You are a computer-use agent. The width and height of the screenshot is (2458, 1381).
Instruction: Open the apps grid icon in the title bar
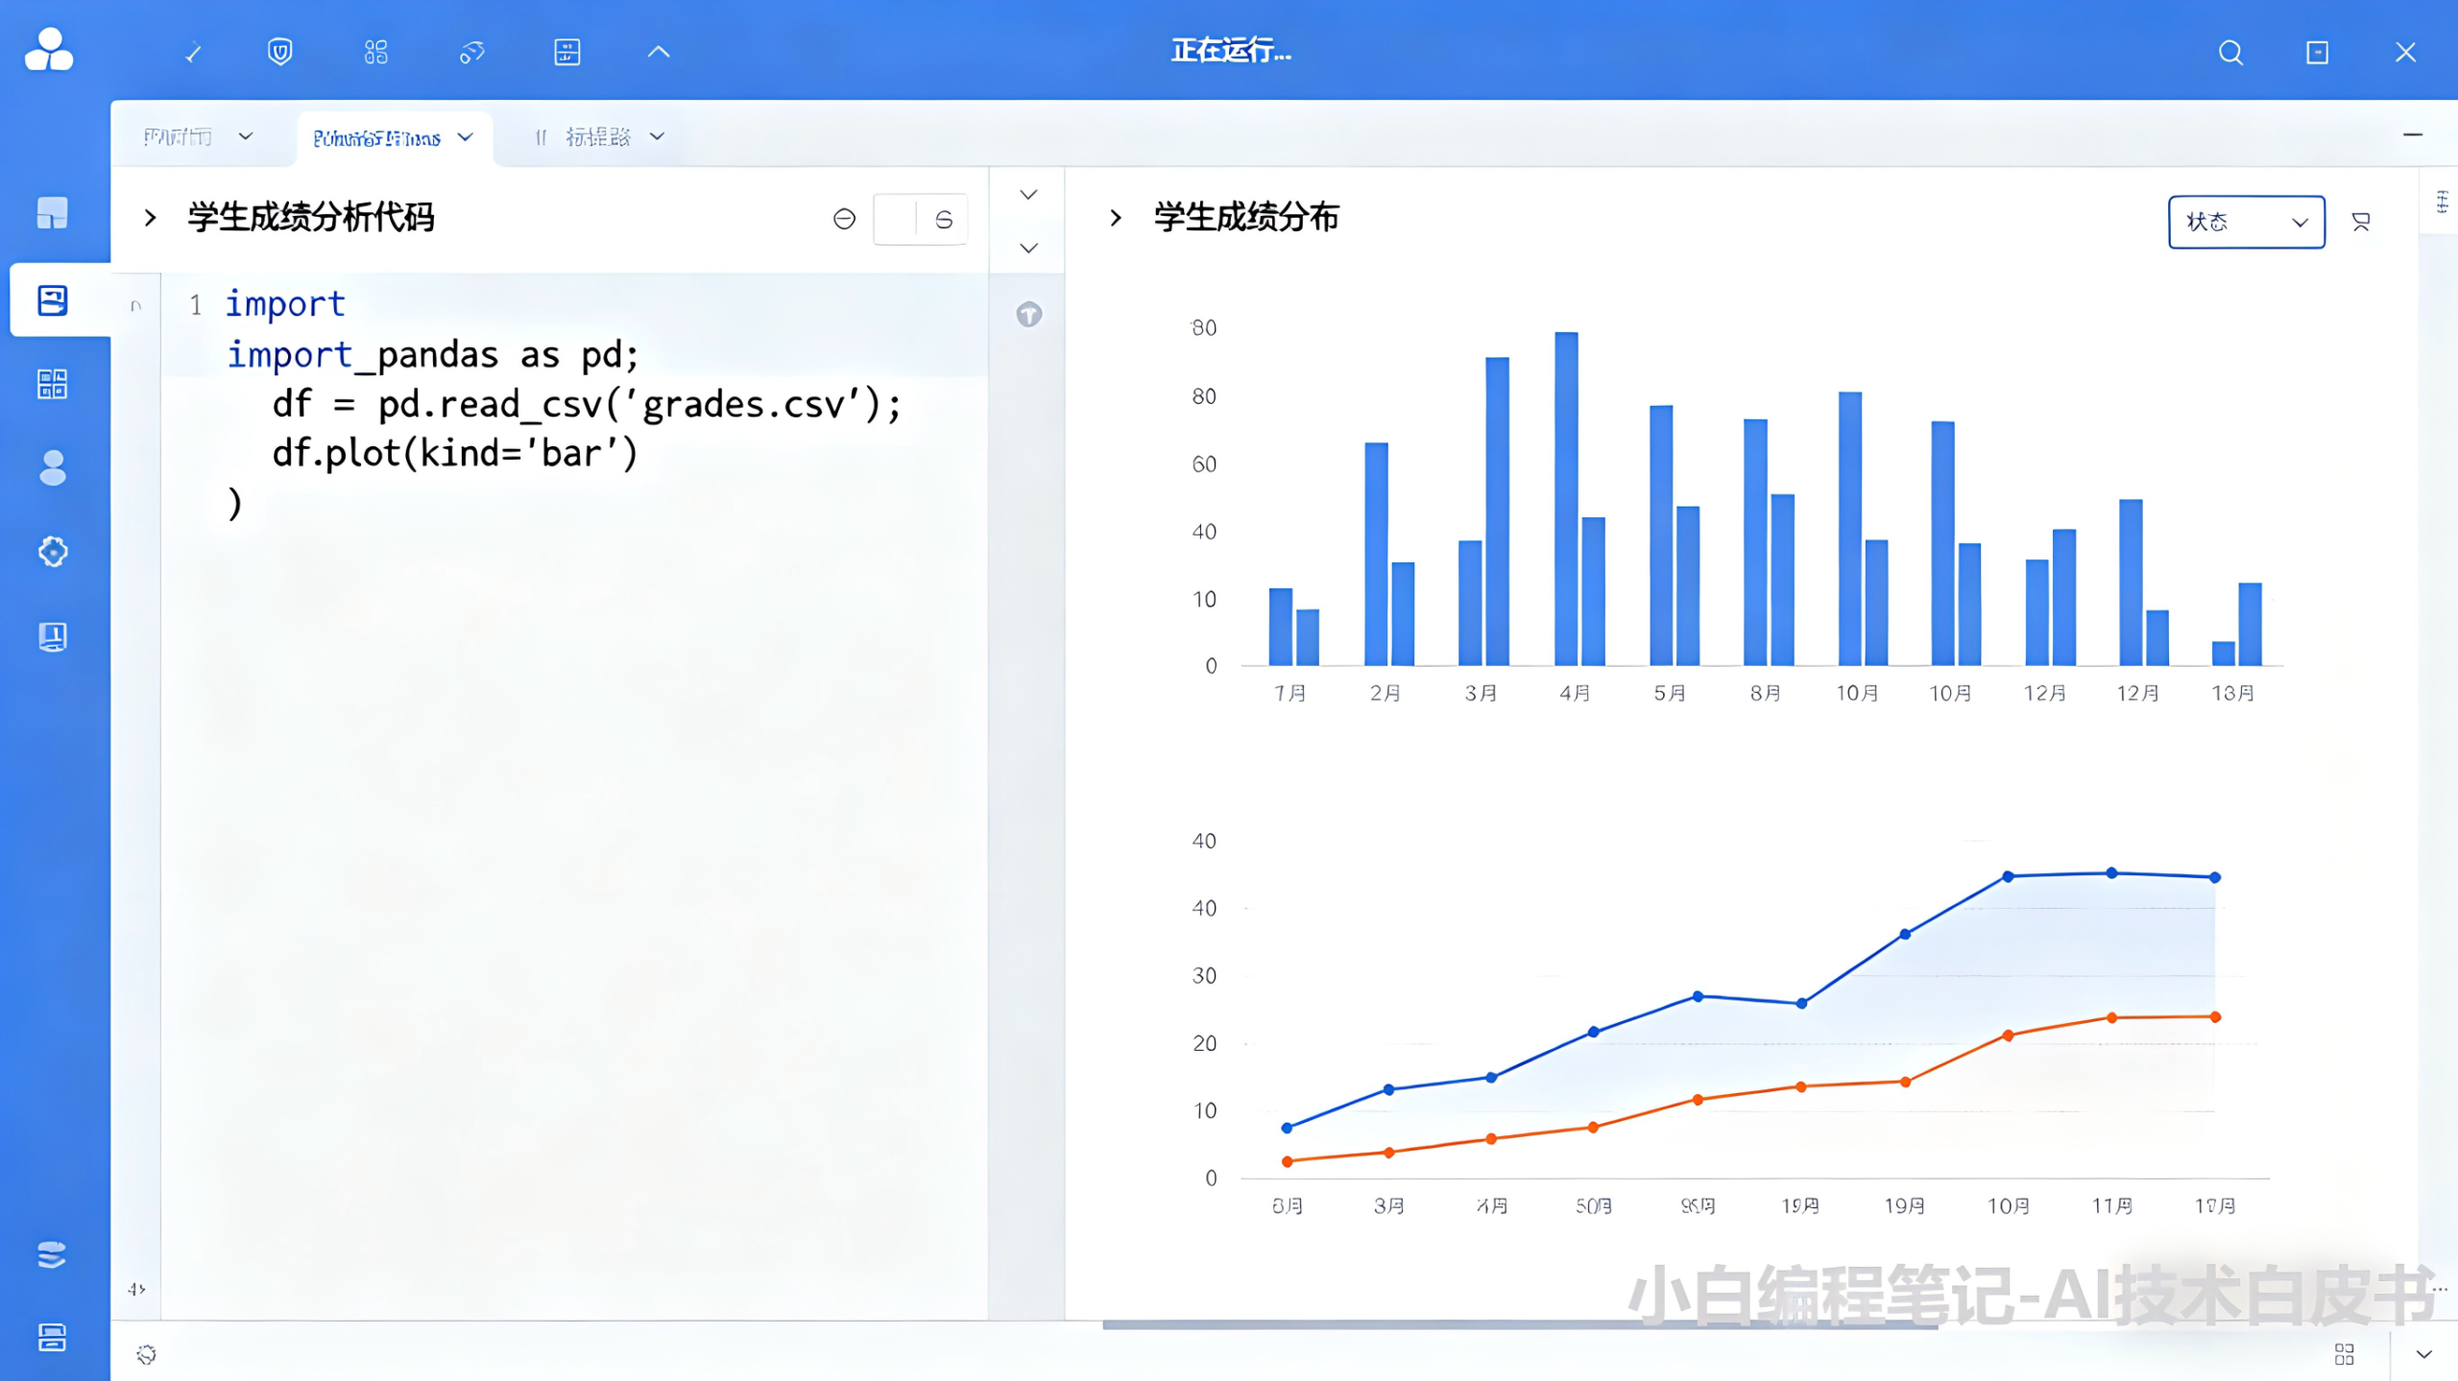376,53
